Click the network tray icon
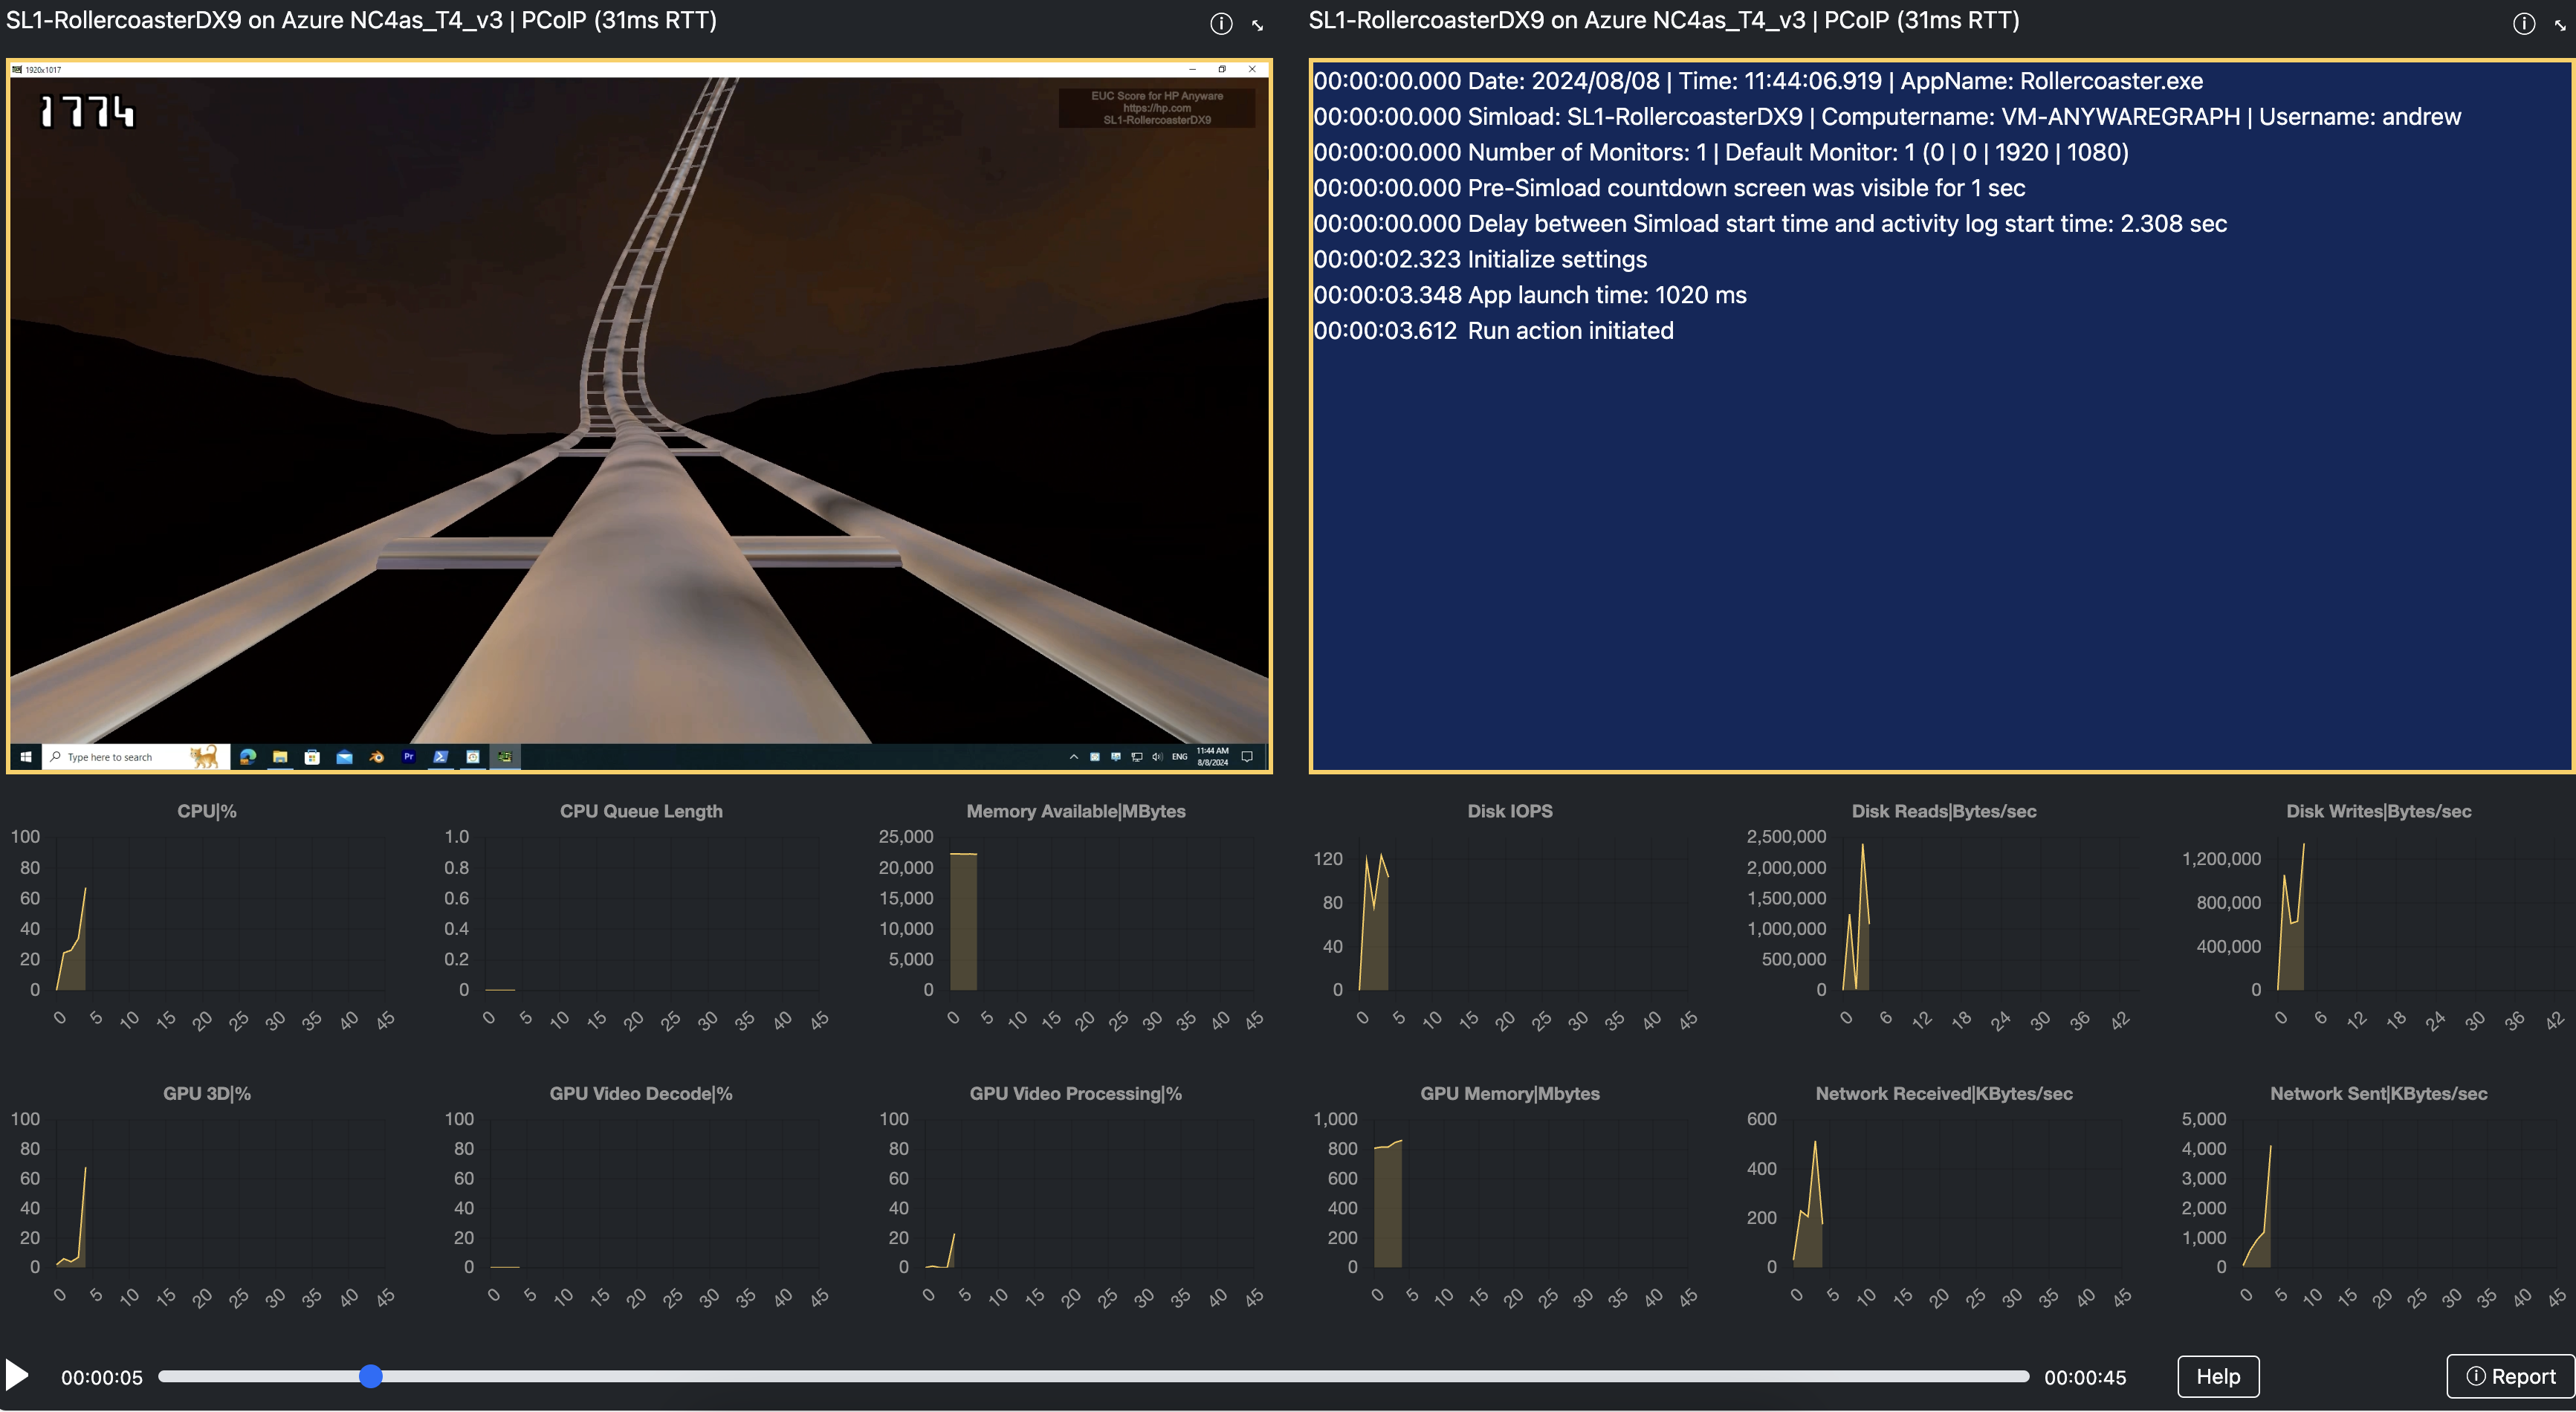Viewport: 2576px width, 1412px height. (x=1137, y=757)
